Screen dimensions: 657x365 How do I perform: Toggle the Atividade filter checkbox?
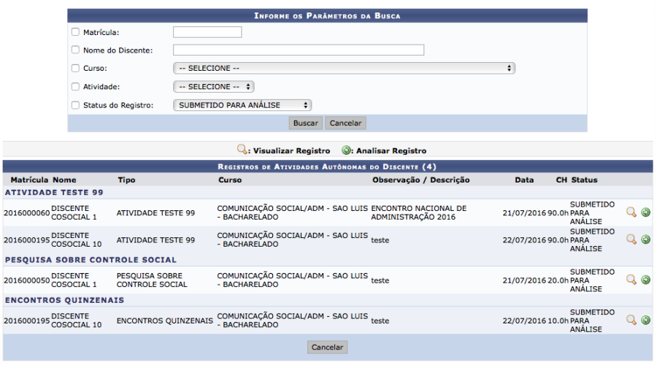[75, 87]
